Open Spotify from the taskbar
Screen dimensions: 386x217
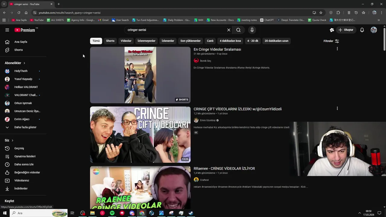coord(112,213)
